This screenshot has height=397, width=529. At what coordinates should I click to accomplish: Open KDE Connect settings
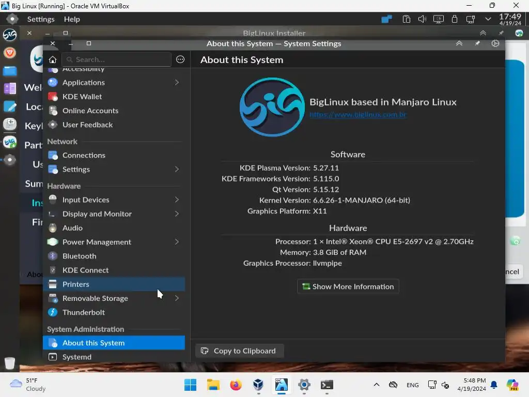[x=114, y=270]
